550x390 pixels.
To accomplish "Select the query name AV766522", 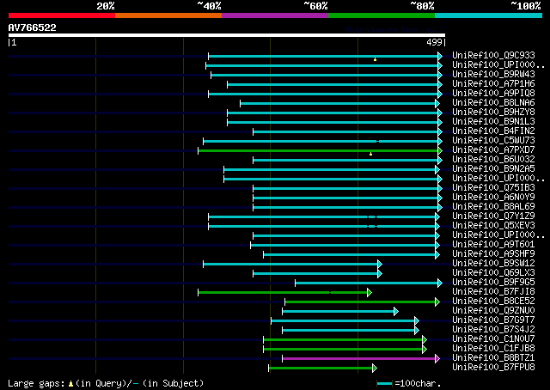I will click(x=33, y=27).
